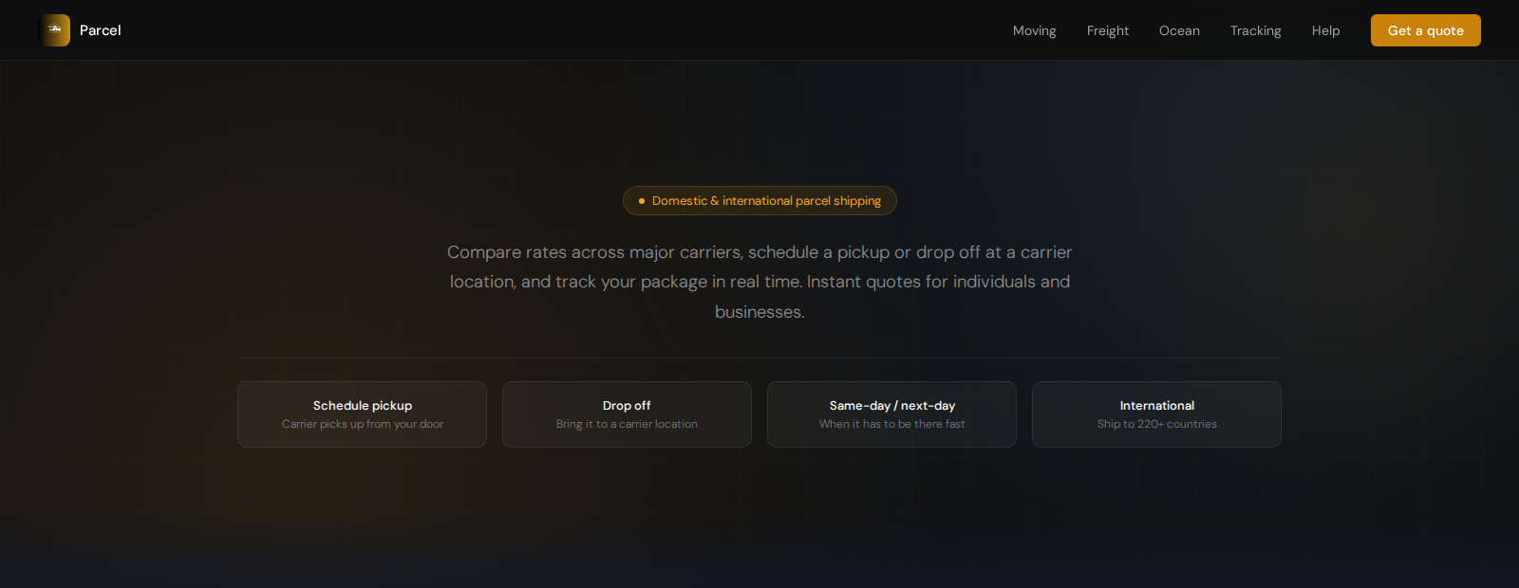Image resolution: width=1519 pixels, height=588 pixels.
Task: Click 'Carrier picks up from your door' subtext
Action: 362,424
